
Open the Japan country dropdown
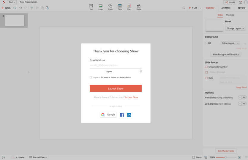pos(116,71)
